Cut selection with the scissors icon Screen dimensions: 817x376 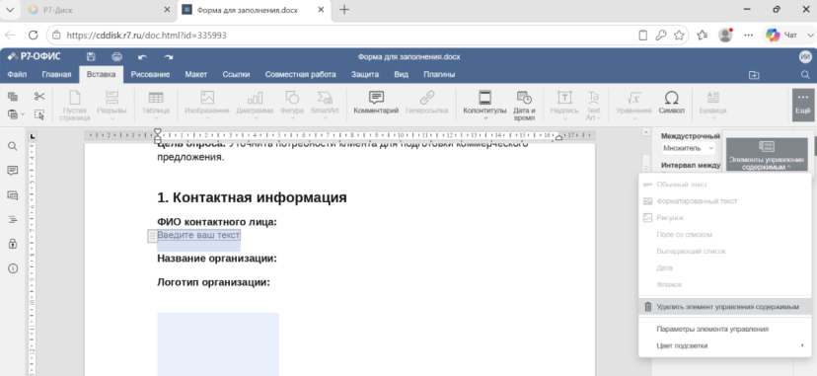[x=39, y=97]
